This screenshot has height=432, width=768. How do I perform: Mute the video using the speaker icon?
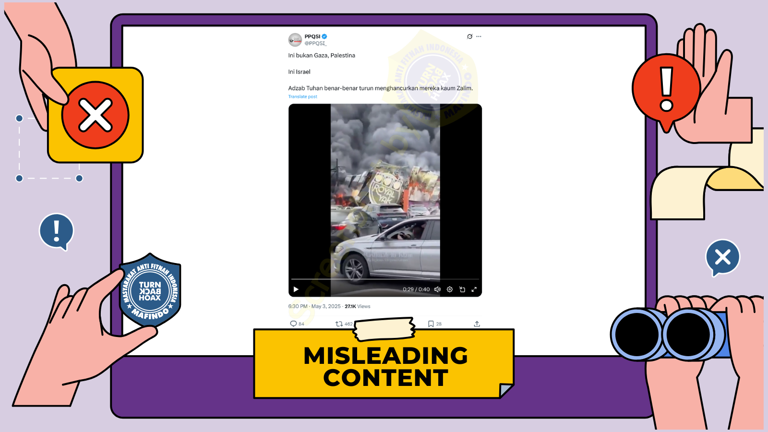click(437, 289)
